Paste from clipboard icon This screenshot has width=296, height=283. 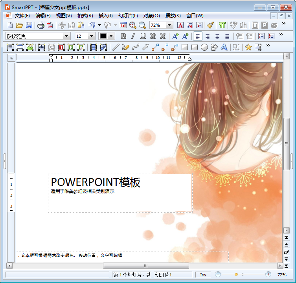[81, 25]
